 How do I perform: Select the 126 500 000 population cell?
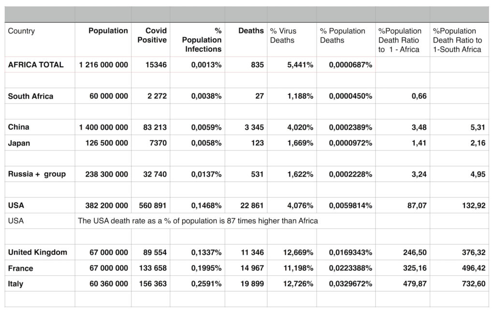(103, 143)
